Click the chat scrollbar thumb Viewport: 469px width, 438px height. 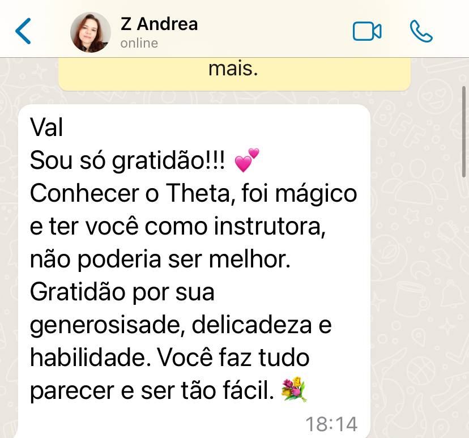pos(464,131)
